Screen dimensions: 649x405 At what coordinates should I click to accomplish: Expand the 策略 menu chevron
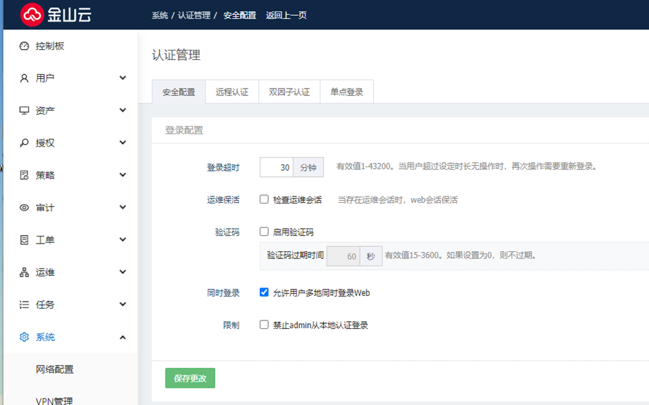pyautogui.click(x=123, y=175)
